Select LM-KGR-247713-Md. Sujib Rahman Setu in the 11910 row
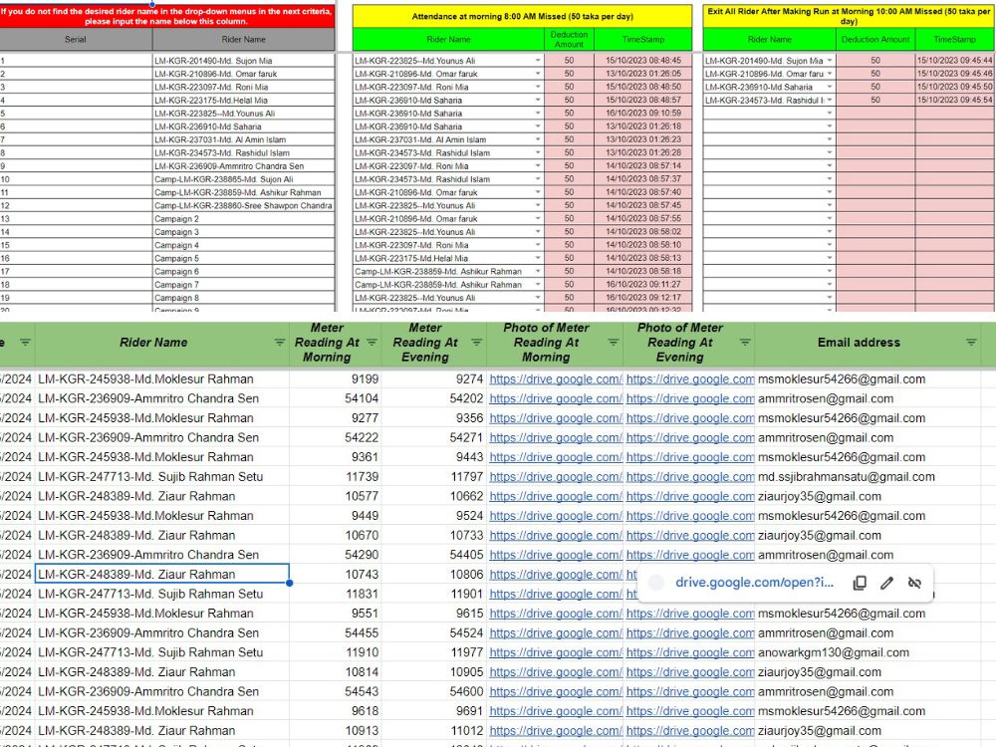This screenshot has height=747, width=996. (162, 652)
